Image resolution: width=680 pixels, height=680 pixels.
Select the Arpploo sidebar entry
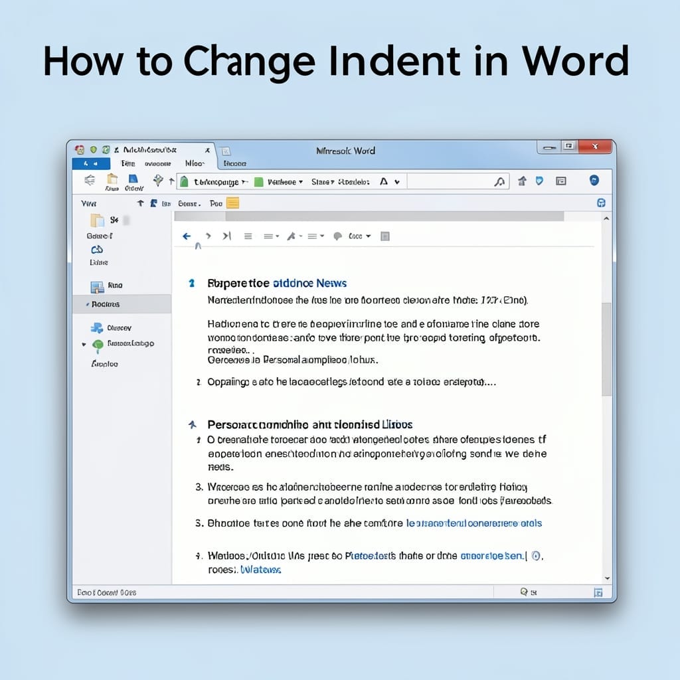tap(104, 364)
